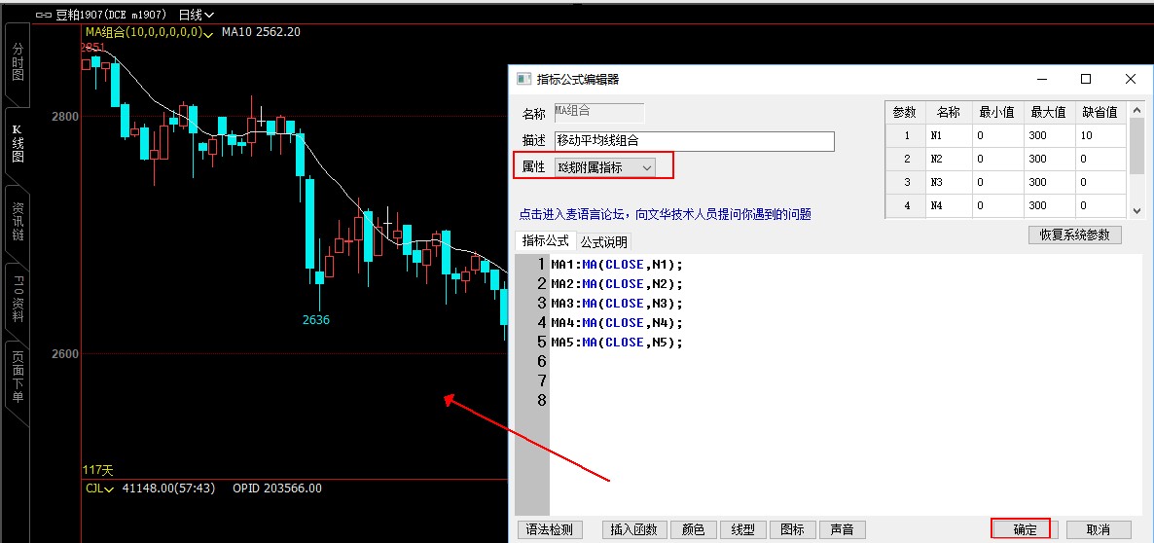Click the 线型 line style button
Image resolution: width=1154 pixels, height=543 pixels.
coord(742,530)
